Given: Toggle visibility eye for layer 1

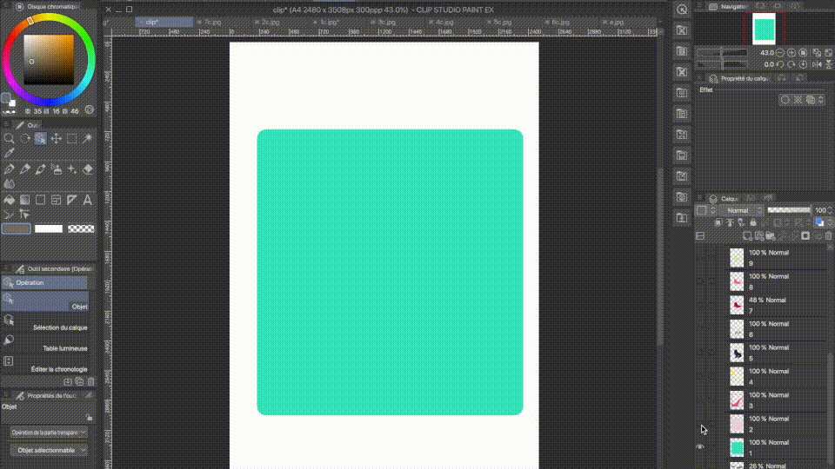Looking at the screenshot, I should pyautogui.click(x=700, y=447).
